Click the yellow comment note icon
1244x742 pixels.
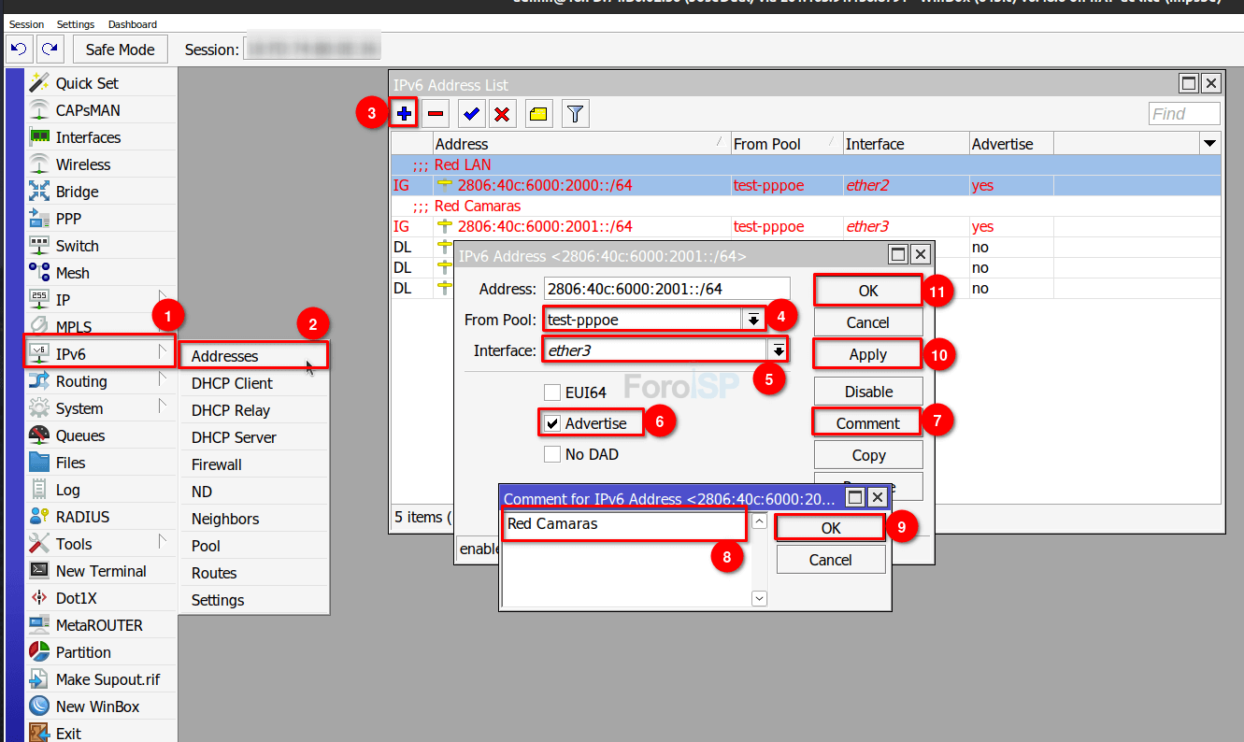(x=538, y=114)
